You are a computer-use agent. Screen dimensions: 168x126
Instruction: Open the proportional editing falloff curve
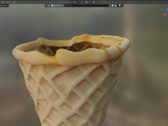[97, 2]
